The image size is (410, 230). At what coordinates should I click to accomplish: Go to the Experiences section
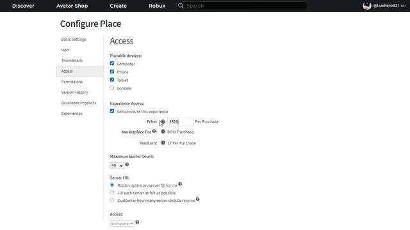(72, 114)
